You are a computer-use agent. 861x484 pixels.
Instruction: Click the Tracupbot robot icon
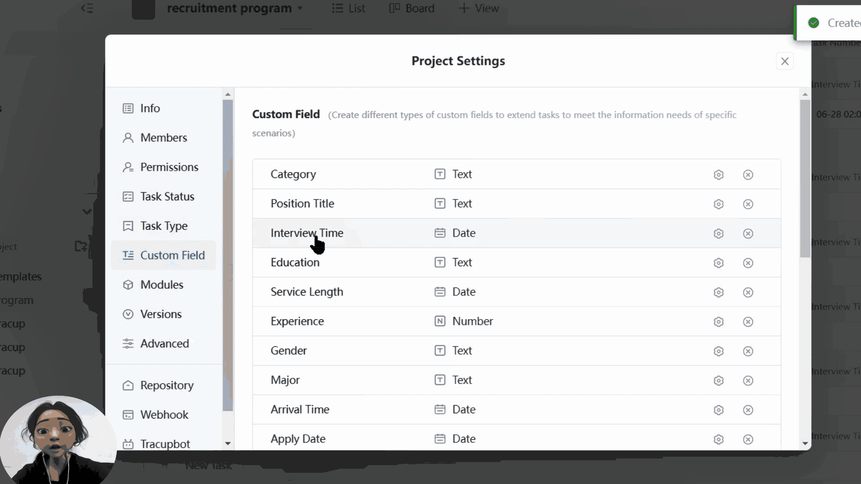[x=128, y=444]
